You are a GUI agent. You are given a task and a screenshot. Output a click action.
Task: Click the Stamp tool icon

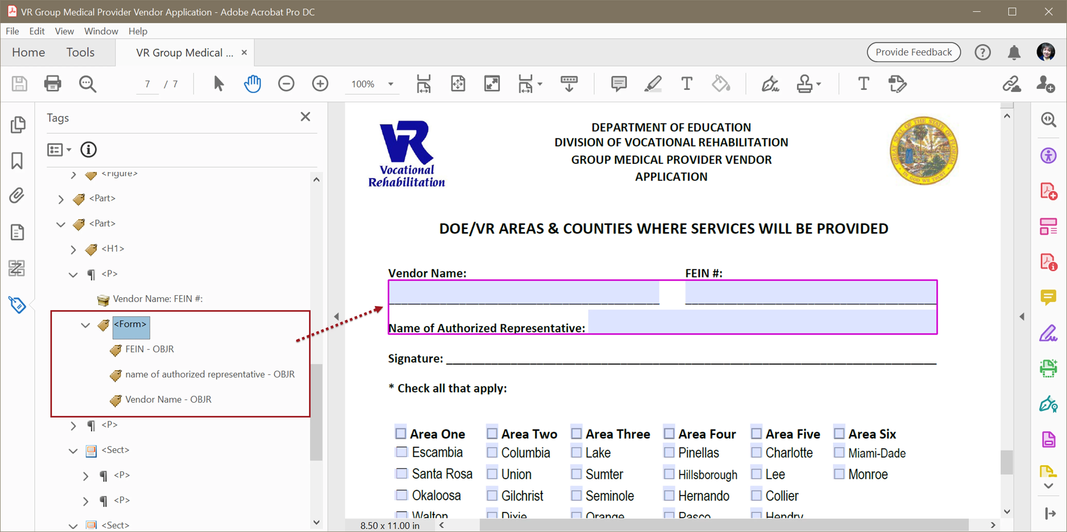(805, 84)
